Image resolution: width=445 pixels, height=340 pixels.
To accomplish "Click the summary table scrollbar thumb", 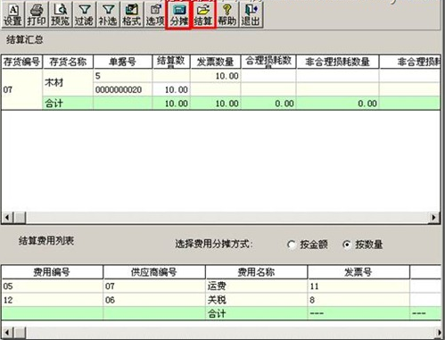I will [21, 218].
